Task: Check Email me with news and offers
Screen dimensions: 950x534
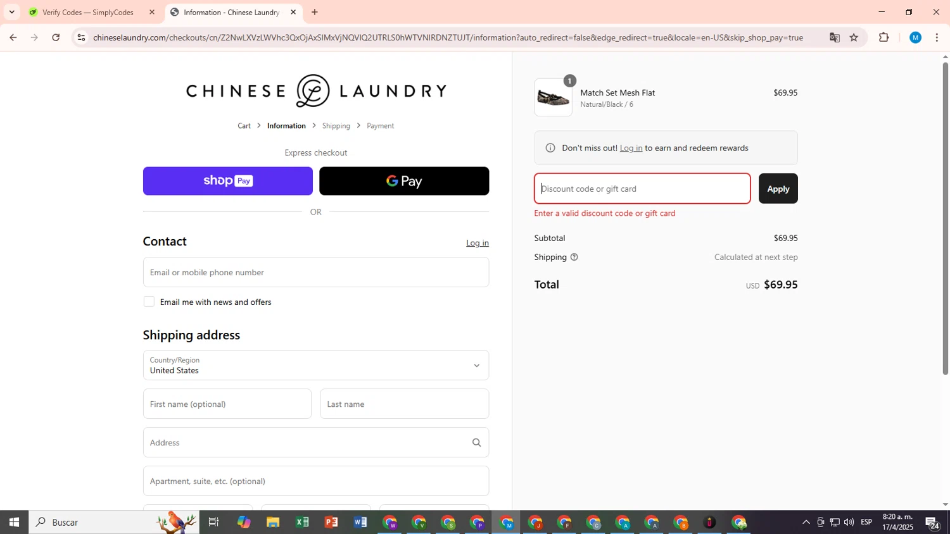Action: 149,302
